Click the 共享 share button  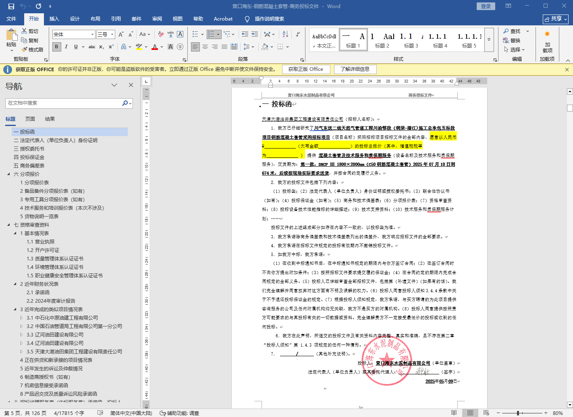556,19
